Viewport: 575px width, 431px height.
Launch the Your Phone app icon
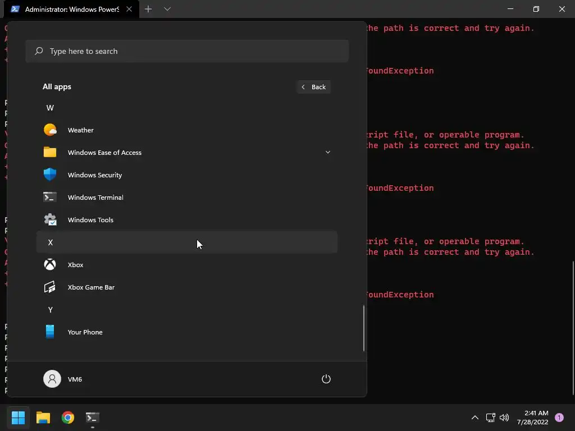pos(50,332)
